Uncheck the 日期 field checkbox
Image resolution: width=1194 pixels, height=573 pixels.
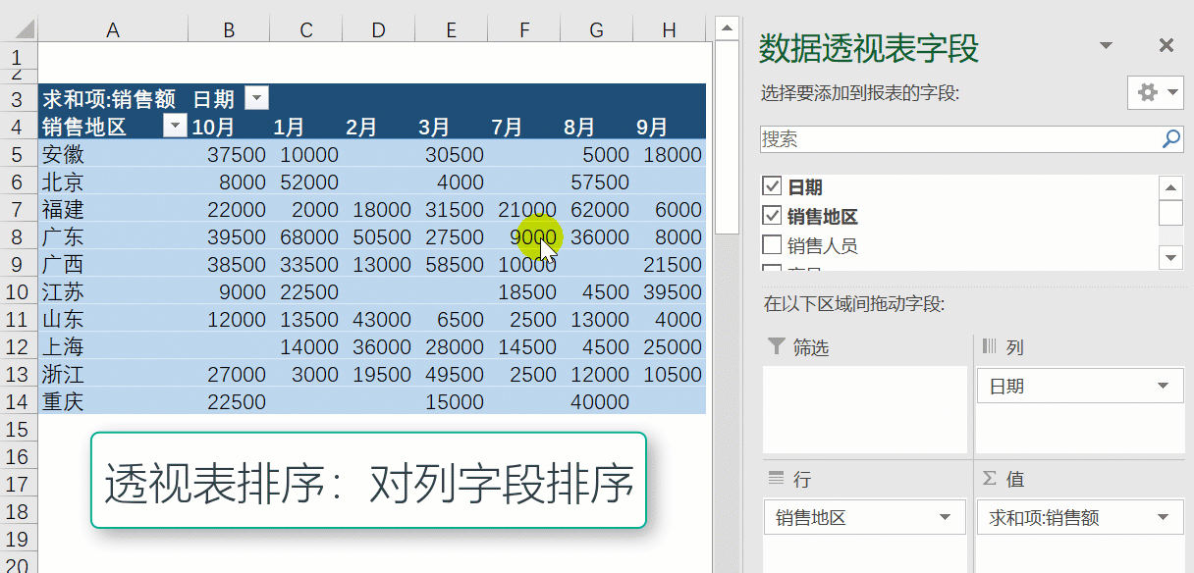772,187
